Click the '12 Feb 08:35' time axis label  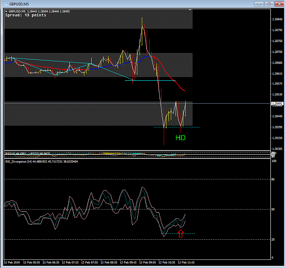coord(109,263)
